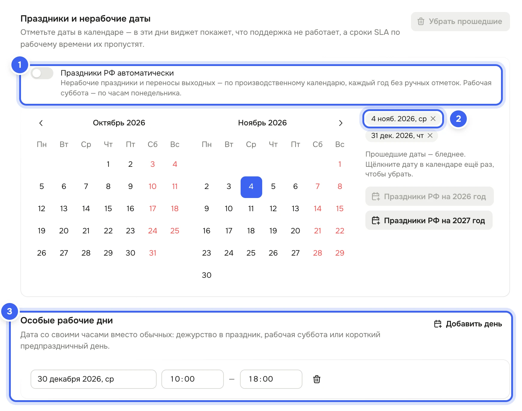Click Добавить день to add special day
The width and height of the screenshot is (522, 411).
pos(468,324)
